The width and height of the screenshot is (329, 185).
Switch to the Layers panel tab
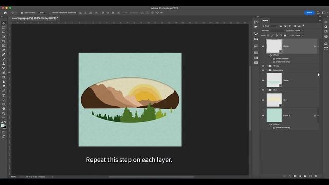[x=265, y=21]
